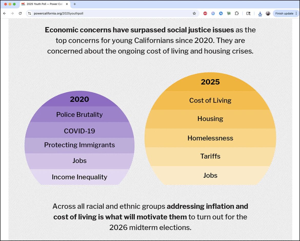Click the user profile avatar

(268, 13)
